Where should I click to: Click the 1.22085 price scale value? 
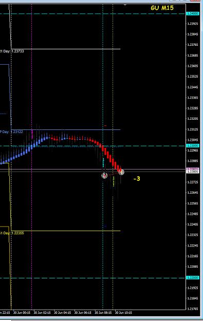(193, 267)
